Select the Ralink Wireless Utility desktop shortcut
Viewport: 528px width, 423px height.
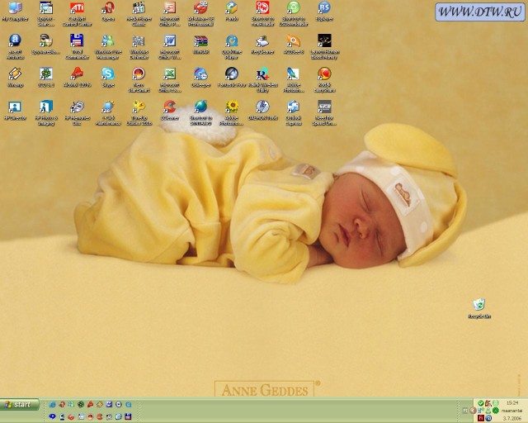point(262,79)
